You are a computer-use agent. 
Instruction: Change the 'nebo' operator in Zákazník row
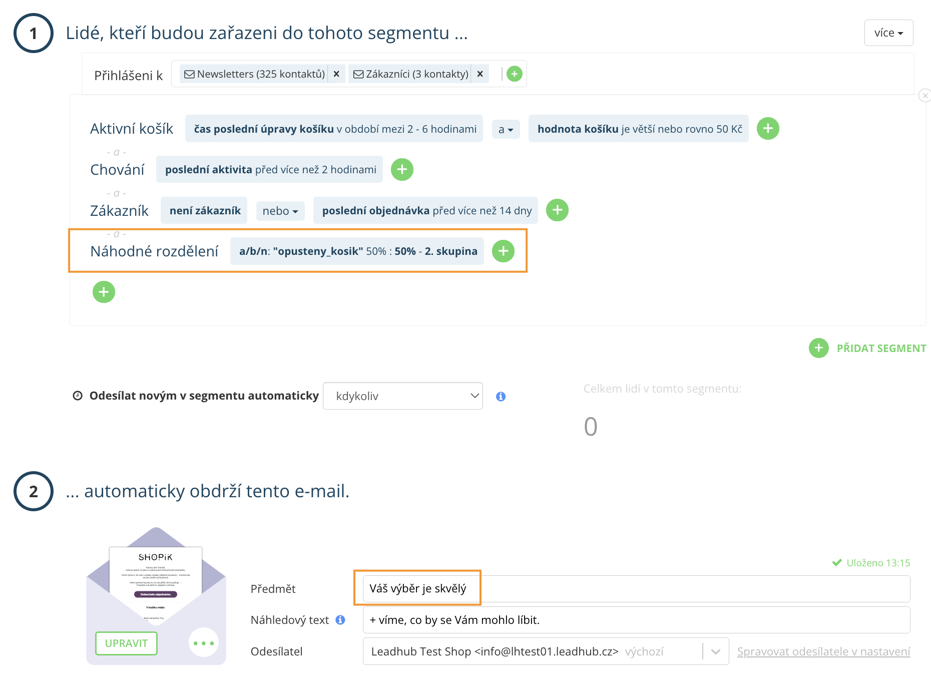280,211
